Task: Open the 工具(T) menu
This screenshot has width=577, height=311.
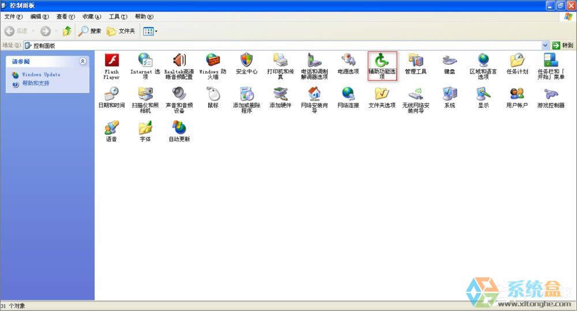Action: click(x=118, y=17)
